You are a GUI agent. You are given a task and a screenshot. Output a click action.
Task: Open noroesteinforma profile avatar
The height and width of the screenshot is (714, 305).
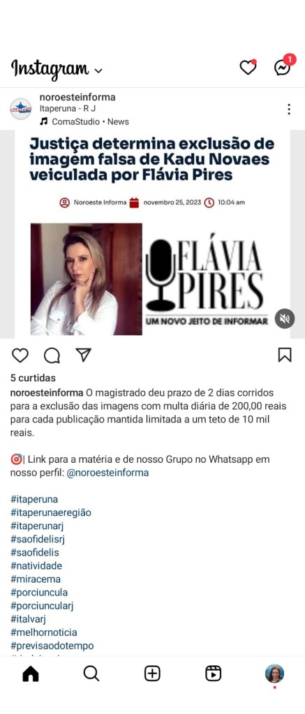(x=21, y=109)
